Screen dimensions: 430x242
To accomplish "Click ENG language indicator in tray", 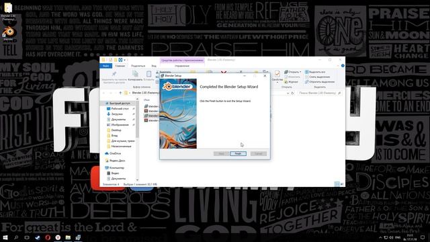I will pyautogui.click(x=398, y=237).
